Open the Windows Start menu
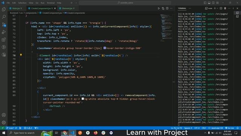 (x=4, y=133)
